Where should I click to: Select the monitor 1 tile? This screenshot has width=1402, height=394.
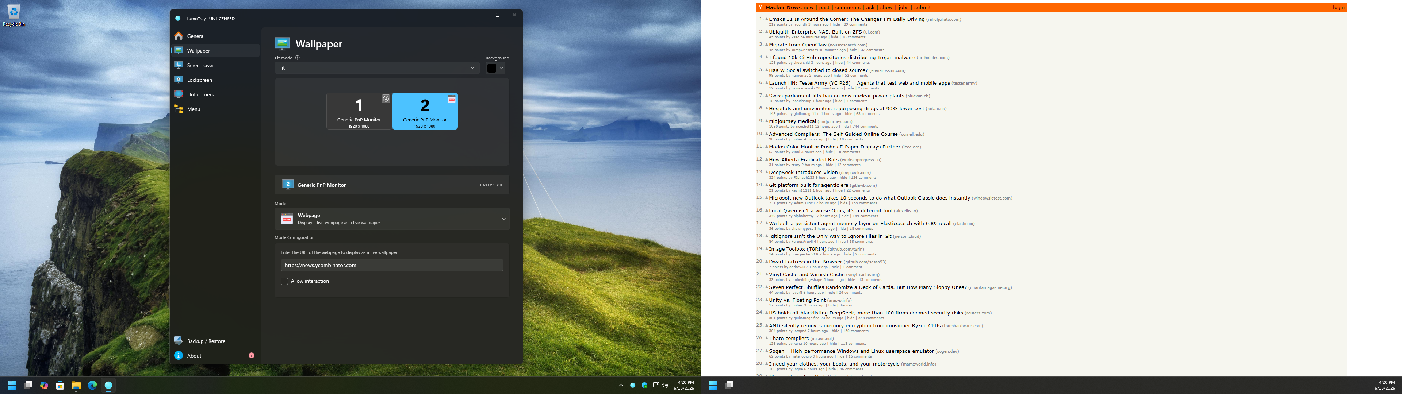coord(359,111)
